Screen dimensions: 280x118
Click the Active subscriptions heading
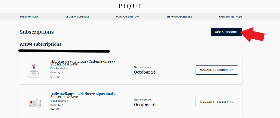(x=41, y=44)
